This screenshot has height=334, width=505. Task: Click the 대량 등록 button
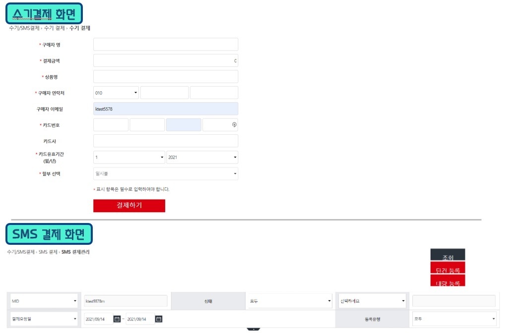[x=447, y=280]
